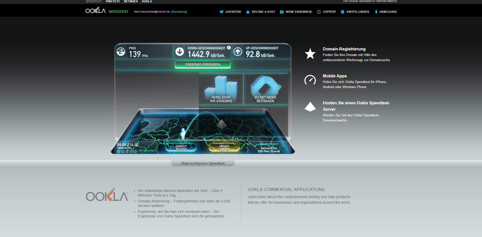Click EXE Piotr Grenda host link

click(x=269, y=151)
